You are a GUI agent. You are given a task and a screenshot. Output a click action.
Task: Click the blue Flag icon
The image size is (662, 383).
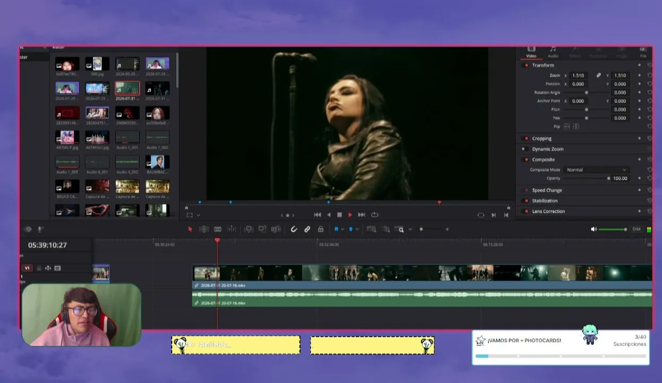click(x=336, y=229)
